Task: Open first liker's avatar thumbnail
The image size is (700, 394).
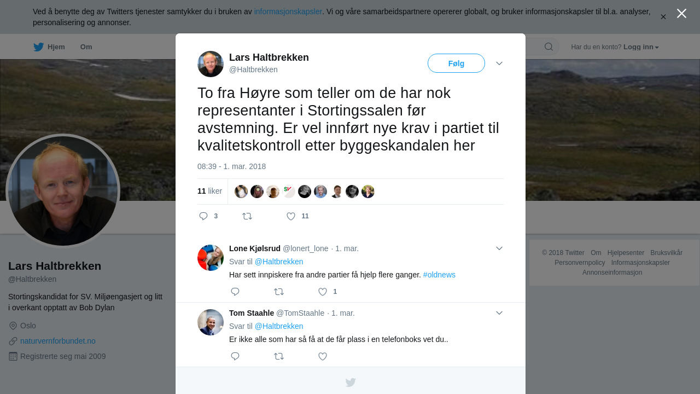Action: (x=241, y=192)
